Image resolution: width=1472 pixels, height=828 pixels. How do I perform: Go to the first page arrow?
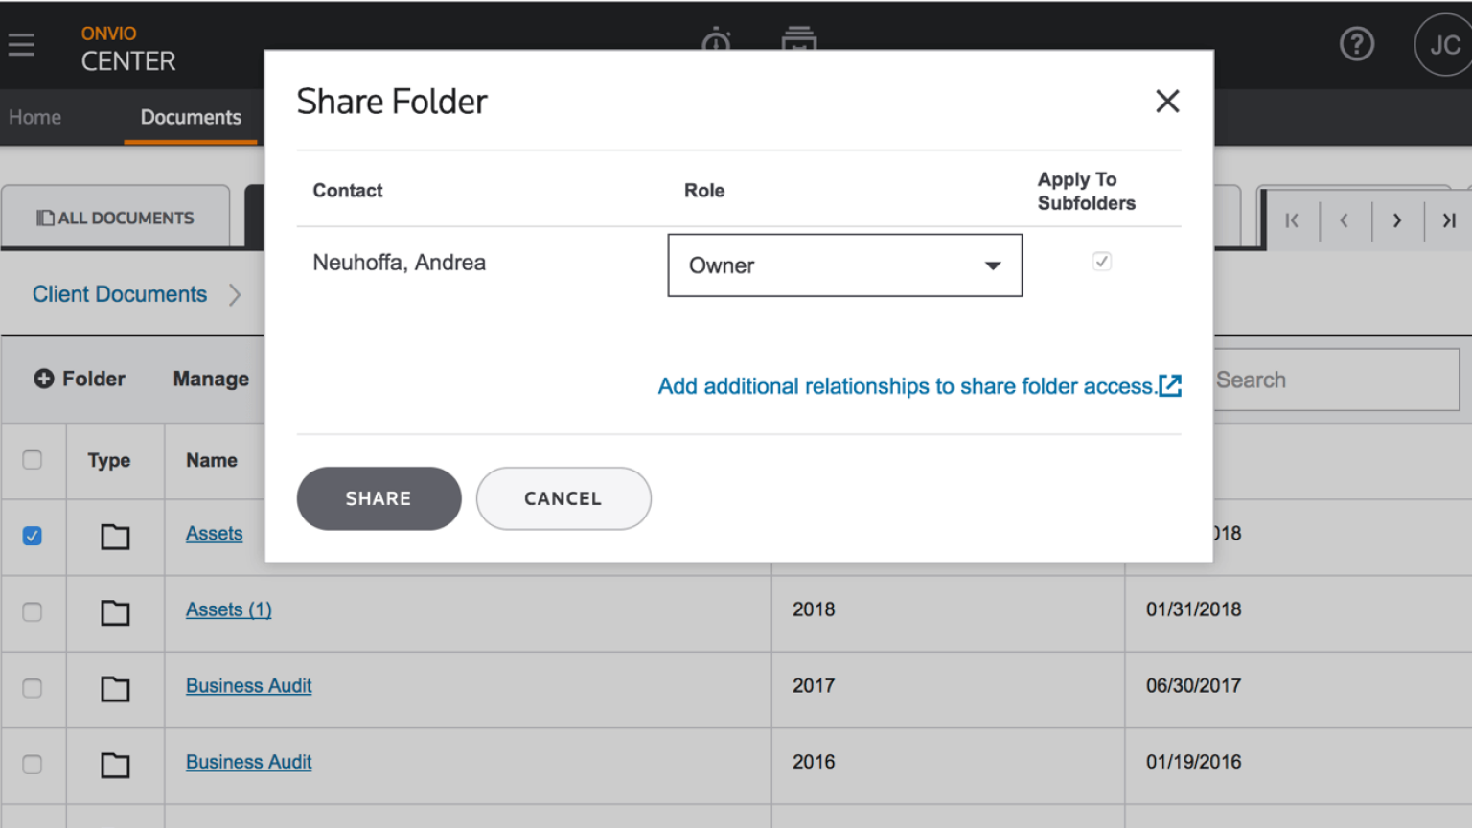pyautogui.click(x=1292, y=220)
